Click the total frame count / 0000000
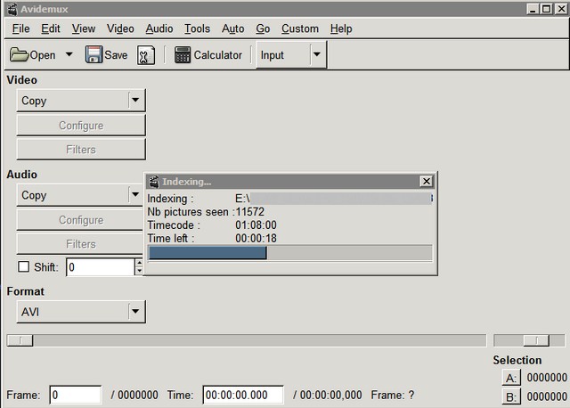 point(134,395)
